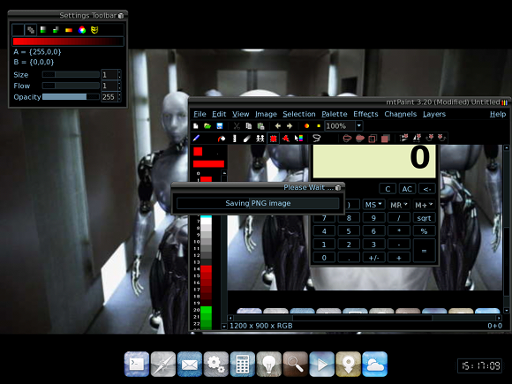Adjust the Size slider in Settings Toolbar
Viewport: 512px width, 384px height.
(71, 74)
